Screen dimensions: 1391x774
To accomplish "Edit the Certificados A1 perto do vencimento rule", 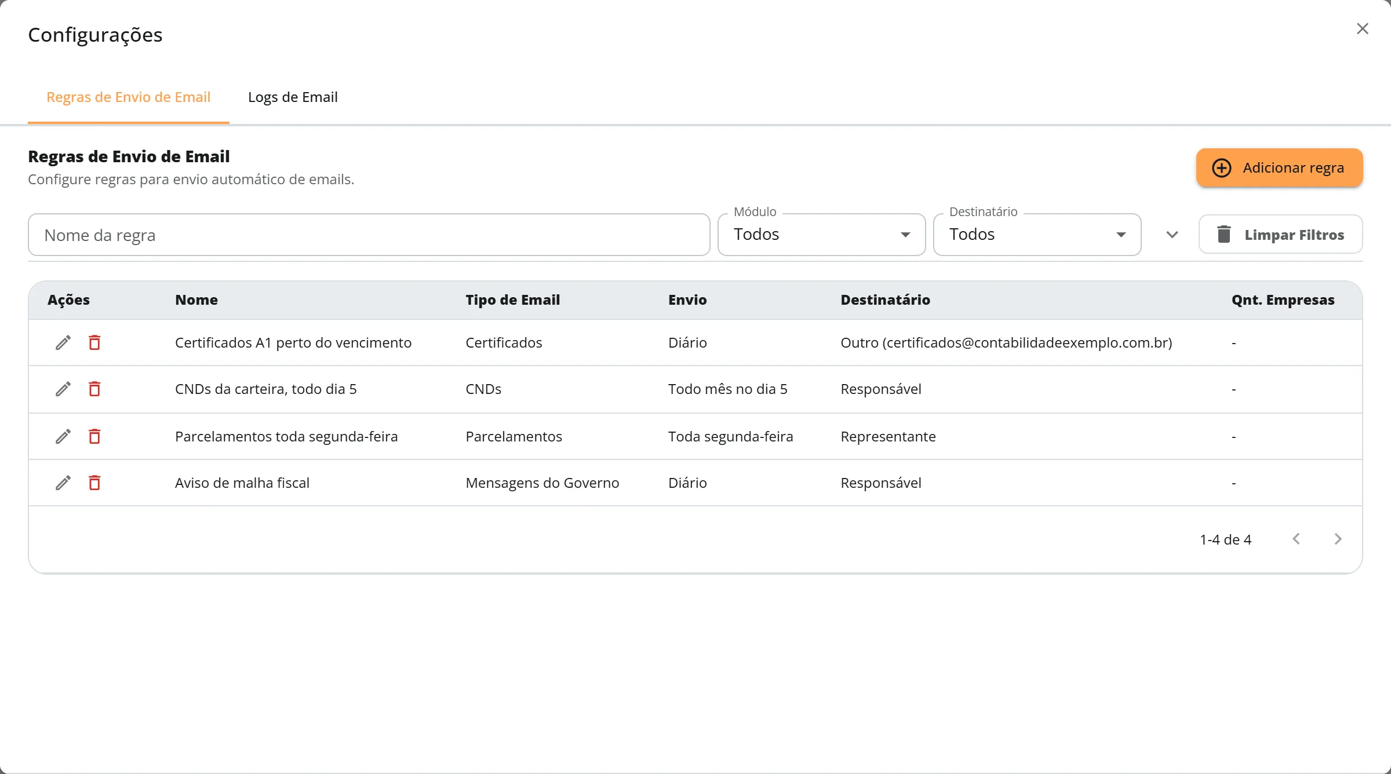I will pyautogui.click(x=63, y=342).
